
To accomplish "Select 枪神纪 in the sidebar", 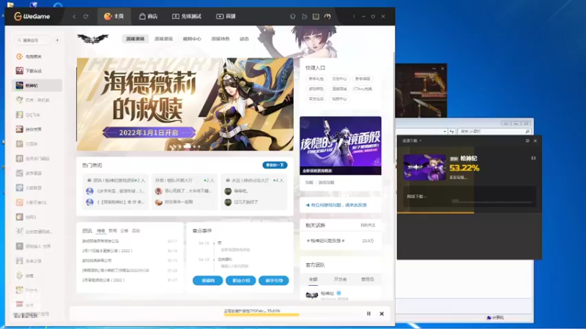I will pos(37,86).
